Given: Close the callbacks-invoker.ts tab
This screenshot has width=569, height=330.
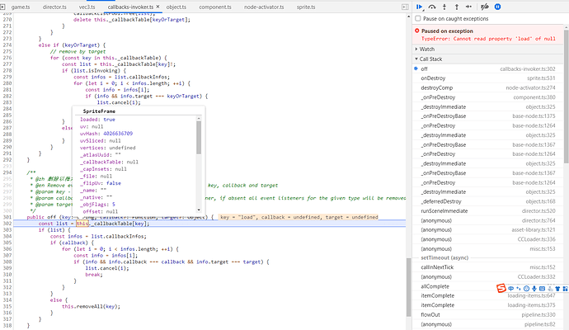Looking at the screenshot, I should 158,7.
